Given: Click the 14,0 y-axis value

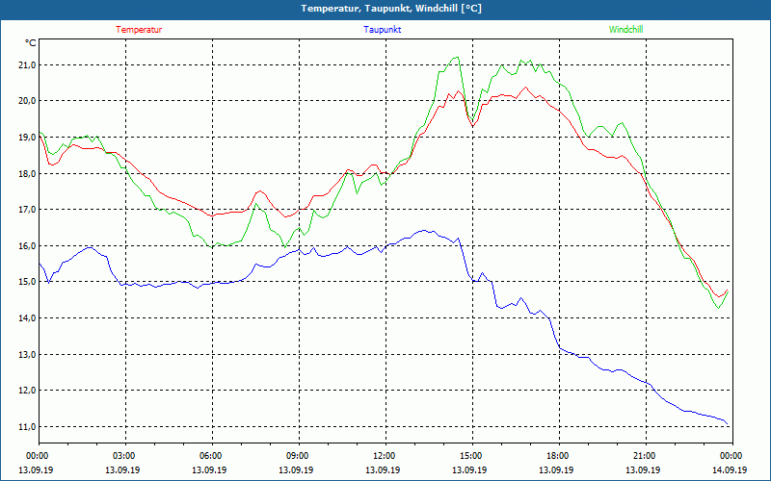Looking at the screenshot, I should 28,318.
